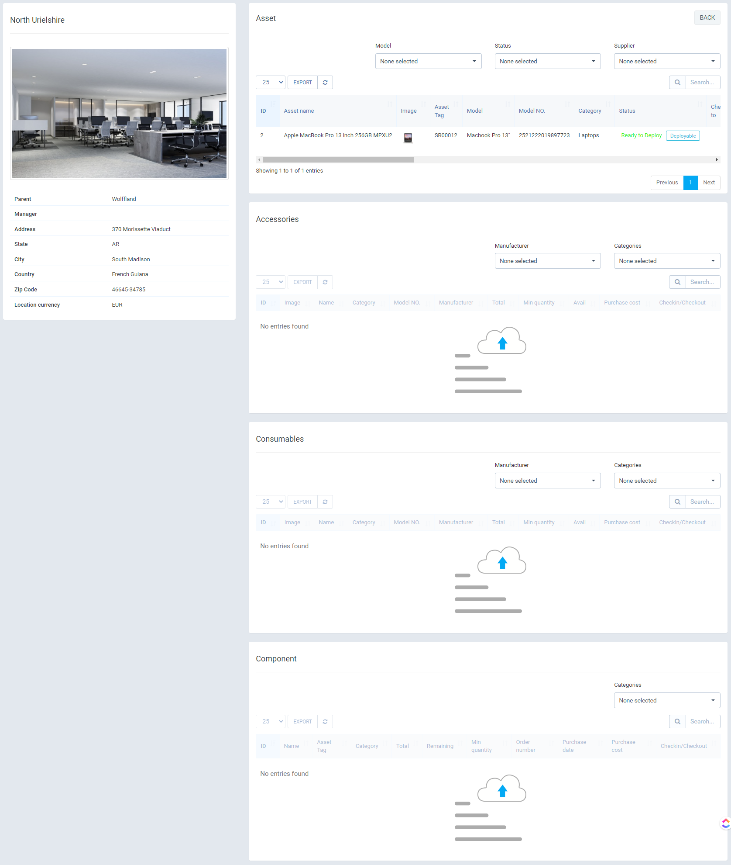Change Consumables page size from 25

(x=271, y=502)
